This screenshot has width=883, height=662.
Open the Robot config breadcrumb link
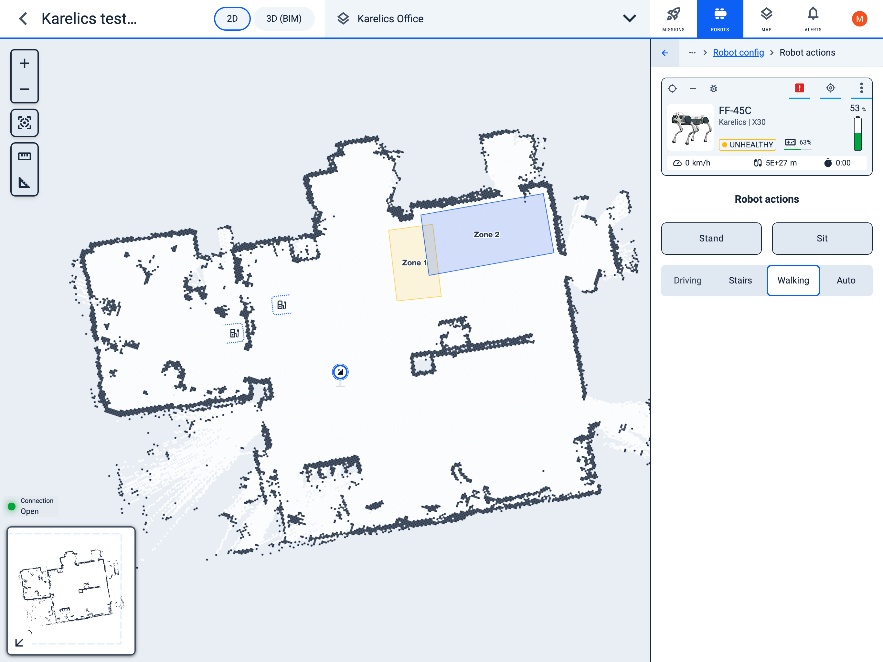tap(738, 53)
